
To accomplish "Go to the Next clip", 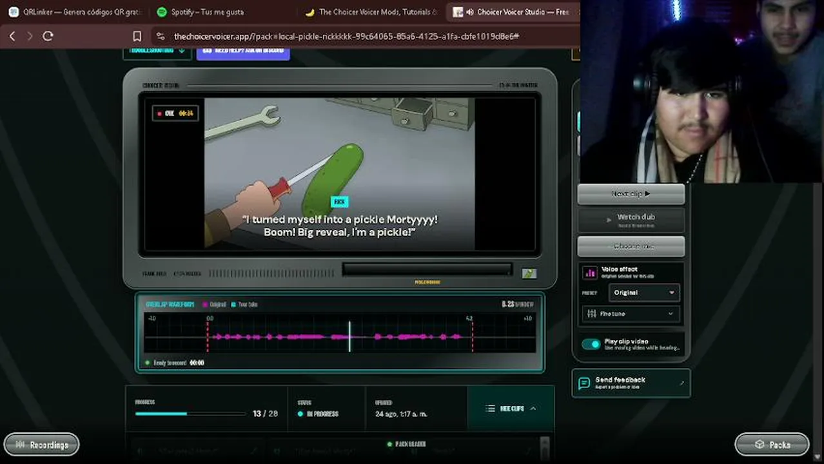I will point(631,193).
